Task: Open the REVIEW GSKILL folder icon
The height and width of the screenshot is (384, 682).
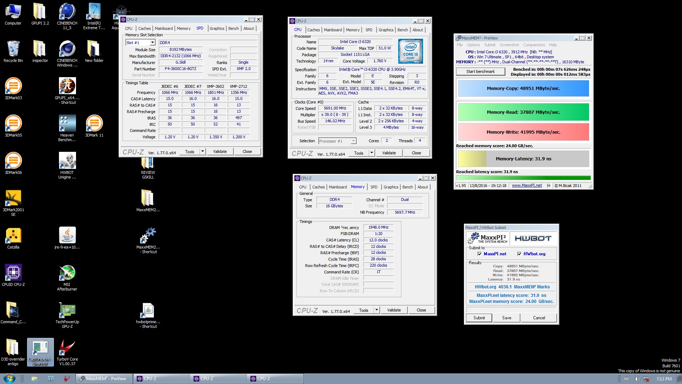Action: coord(148,168)
